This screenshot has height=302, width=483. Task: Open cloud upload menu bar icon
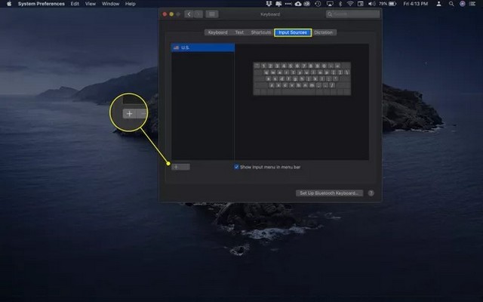(298, 4)
